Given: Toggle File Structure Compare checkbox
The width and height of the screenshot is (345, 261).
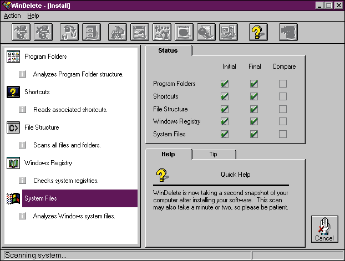Looking at the screenshot, I should click(x=283, y=109).
